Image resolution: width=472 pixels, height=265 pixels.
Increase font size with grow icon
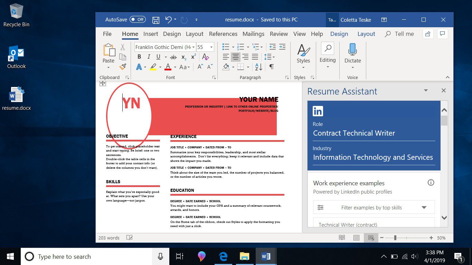pos(200,67)
